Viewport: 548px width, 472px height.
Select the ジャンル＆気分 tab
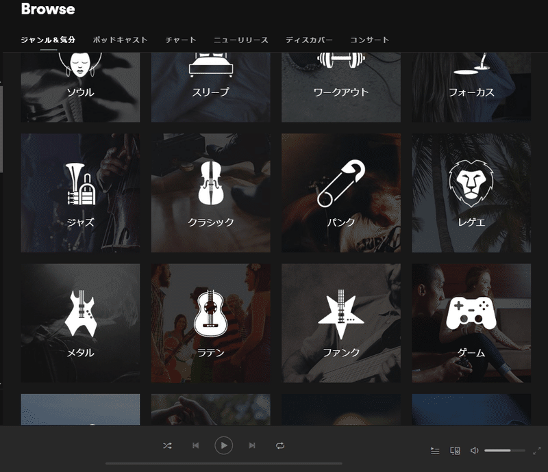(48, 40)
